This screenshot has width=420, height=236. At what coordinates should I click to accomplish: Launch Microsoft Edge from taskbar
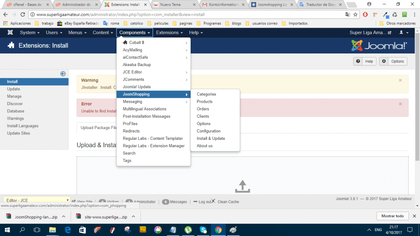(68, 230)
